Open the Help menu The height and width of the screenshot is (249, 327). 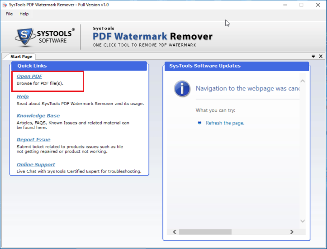point(24,14)
